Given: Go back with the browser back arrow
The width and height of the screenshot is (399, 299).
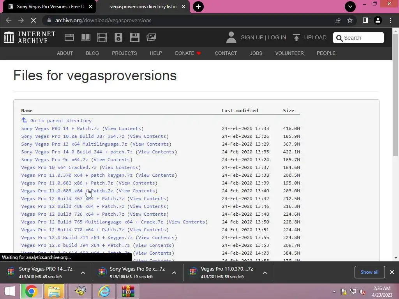Looking at the screenshot, I should (9, 20).
